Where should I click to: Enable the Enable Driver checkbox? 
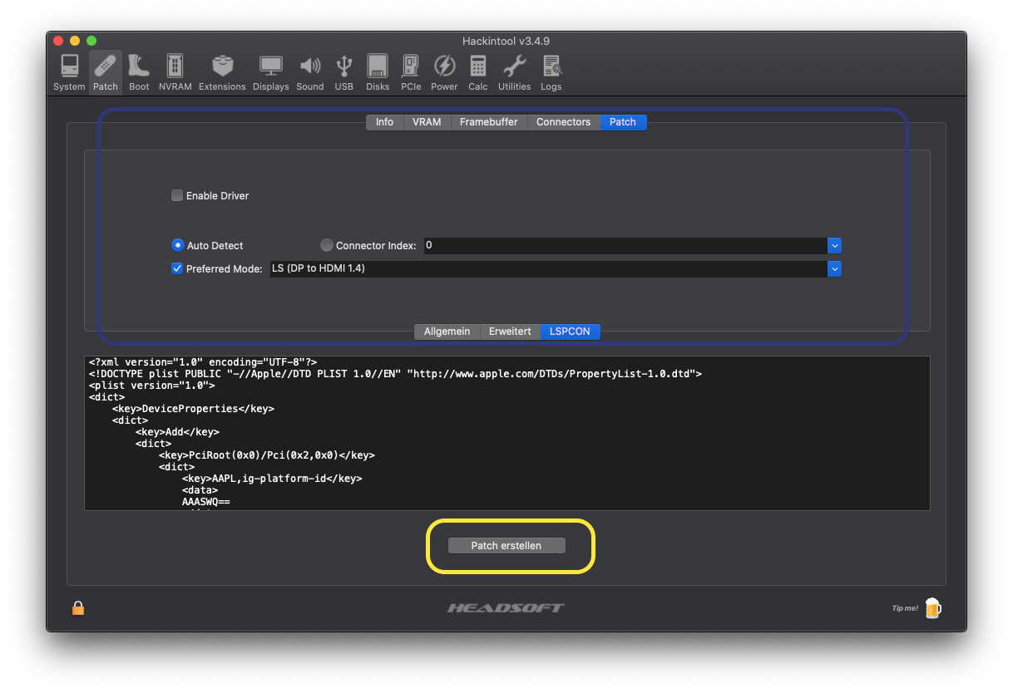click(x=177, y=195)
